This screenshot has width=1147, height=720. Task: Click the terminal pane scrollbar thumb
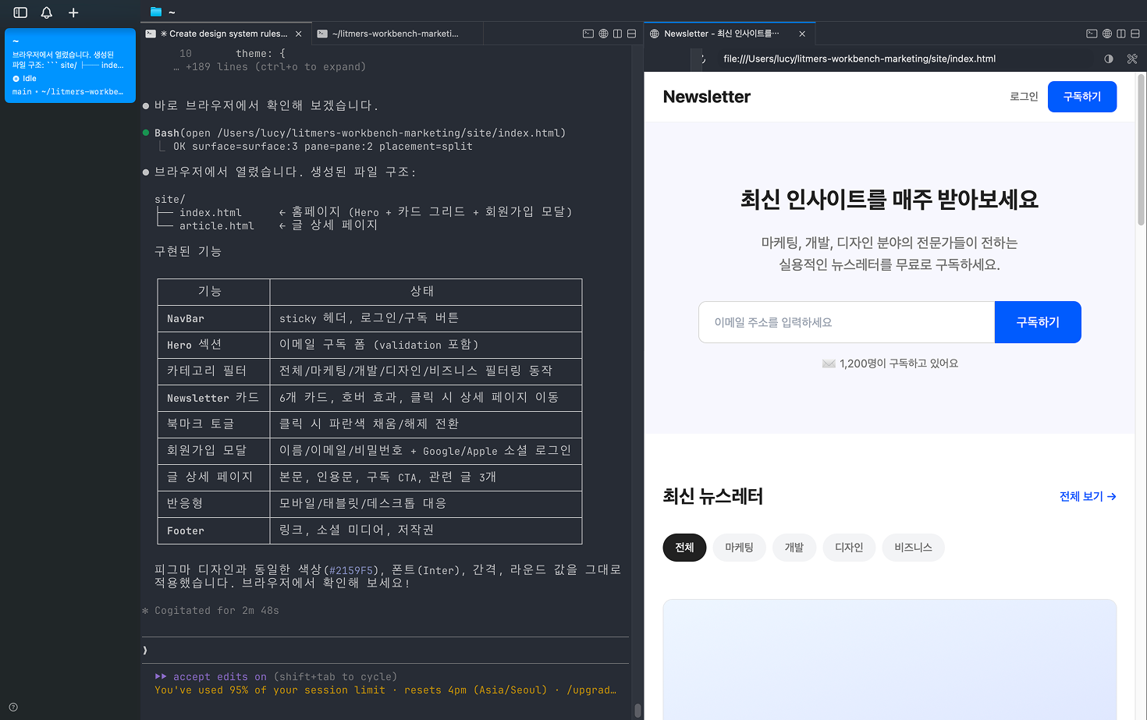637,711
